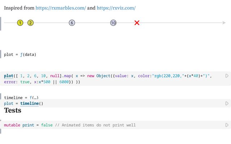Click the yellow marble labeled 1
The image size is (231, 144).
(x=20, y=23)
